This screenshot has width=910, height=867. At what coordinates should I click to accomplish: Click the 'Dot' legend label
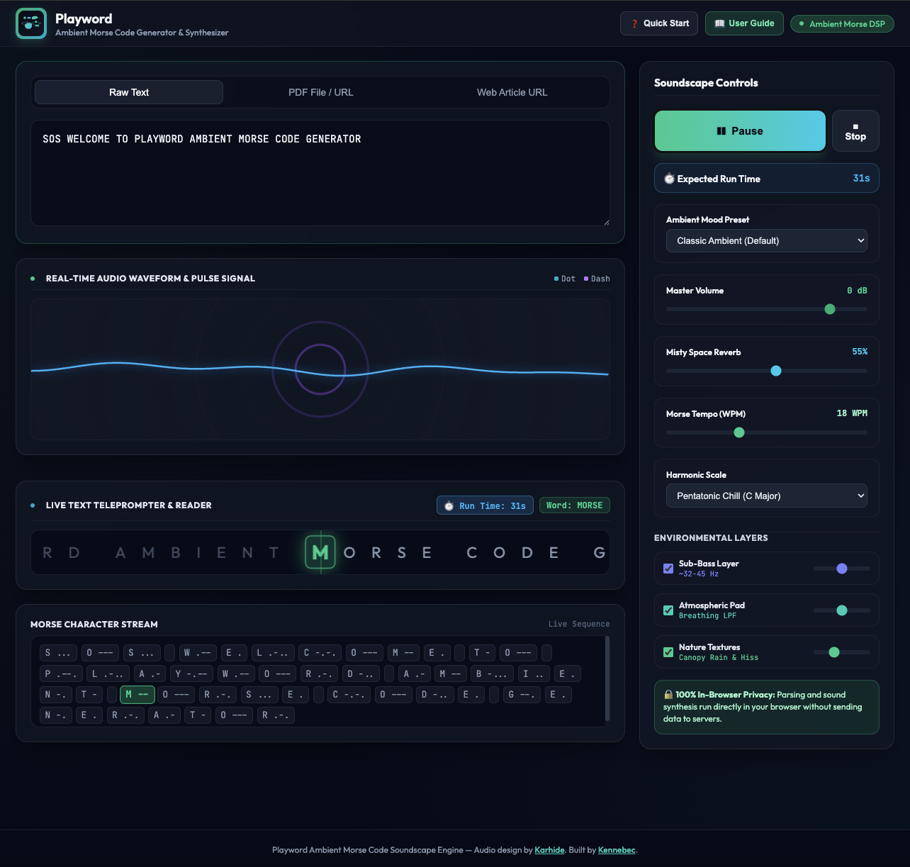tap(568, 279)
